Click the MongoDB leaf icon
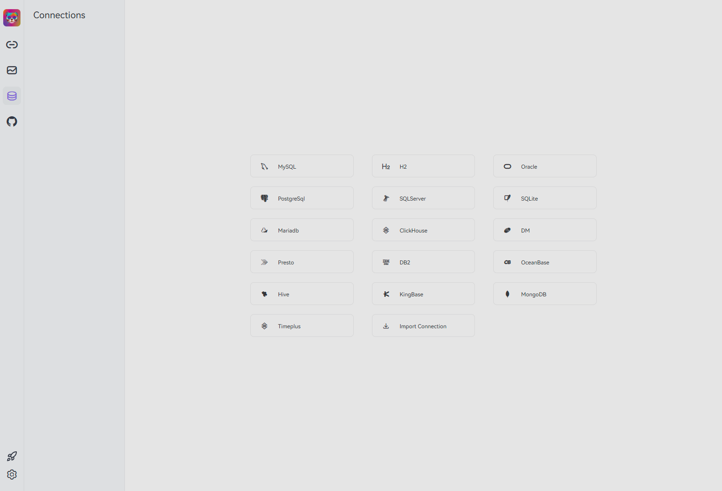The height and width of the screenshot is (491, 722). 507,294
